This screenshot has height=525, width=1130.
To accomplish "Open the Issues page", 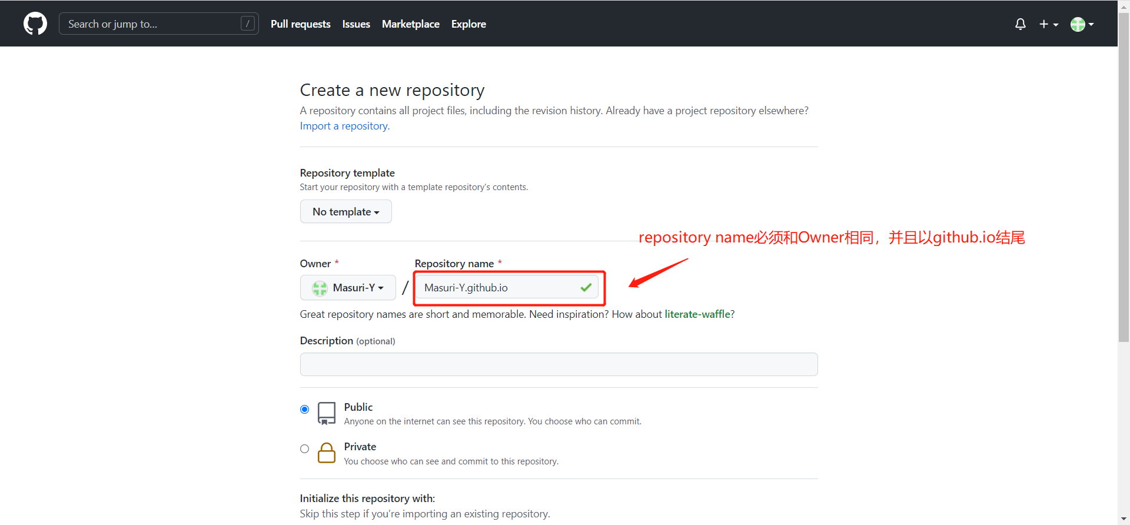I will point(356,24).
